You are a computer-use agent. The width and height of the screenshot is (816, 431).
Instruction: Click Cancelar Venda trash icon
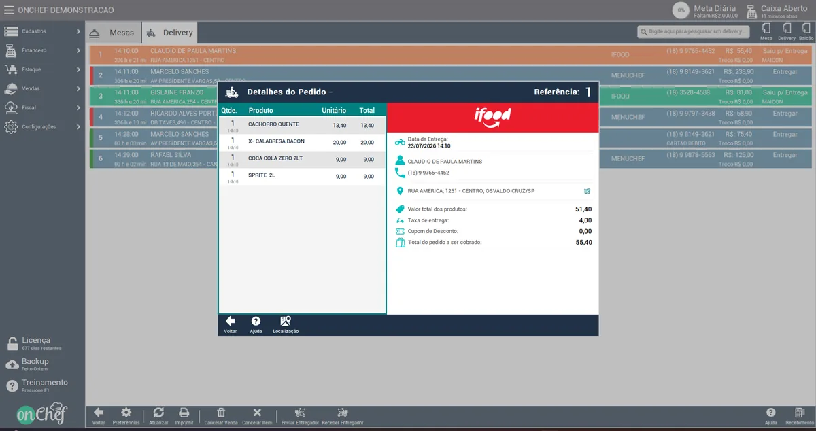(221, 416)
